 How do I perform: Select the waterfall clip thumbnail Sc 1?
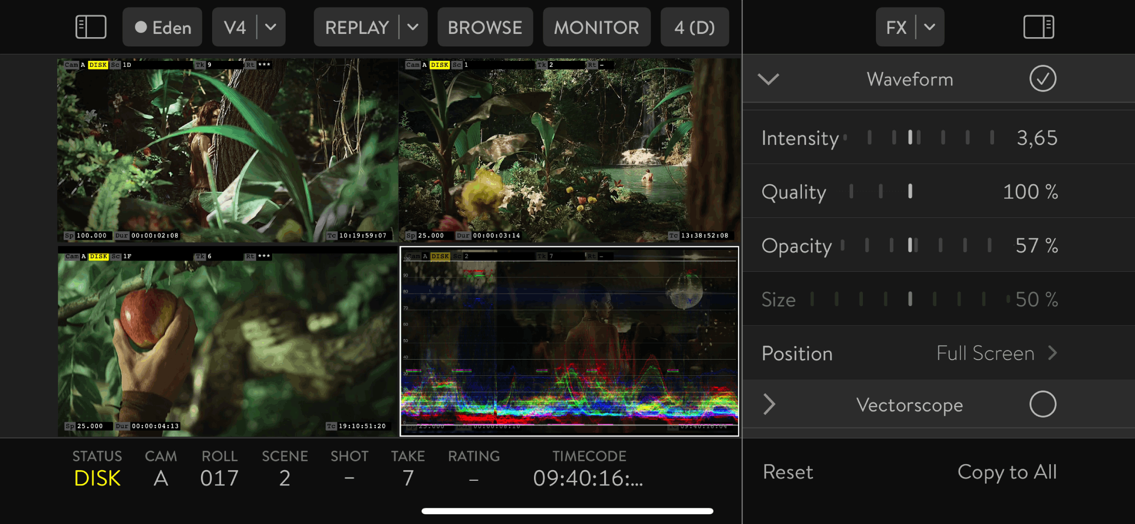click(569, 150)
